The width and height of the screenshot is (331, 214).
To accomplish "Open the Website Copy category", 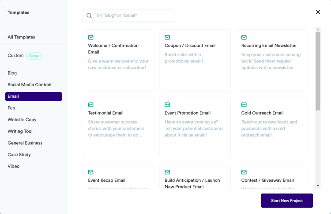I will 22,120.
